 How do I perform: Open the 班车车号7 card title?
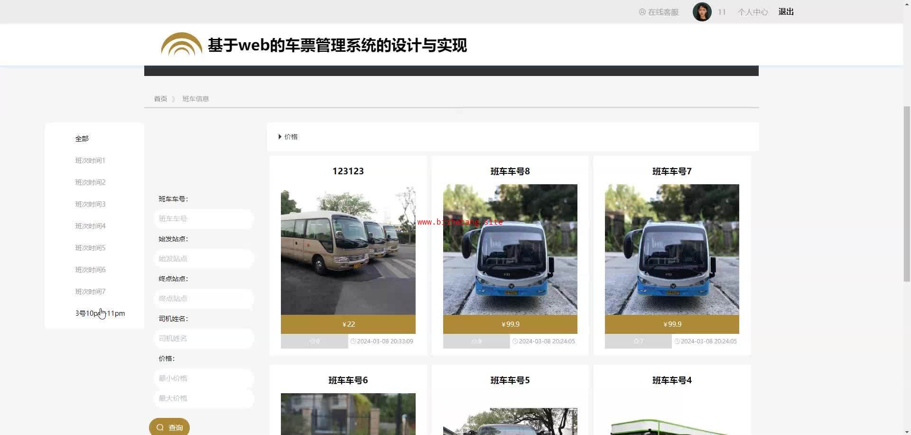pos(672,171)
